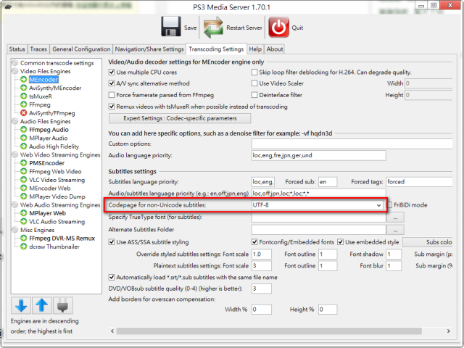Click DVD/VOBsub subtitle quality field
This screenshot has height=348, width=464.
(x=261, y=289)
